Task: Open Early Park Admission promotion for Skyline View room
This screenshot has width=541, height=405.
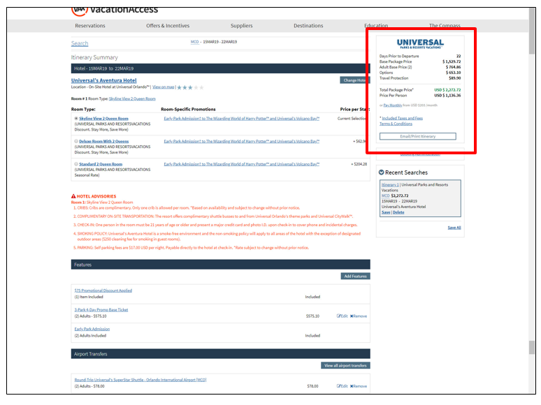Action: pyautogui.click(x=242, y=118)
